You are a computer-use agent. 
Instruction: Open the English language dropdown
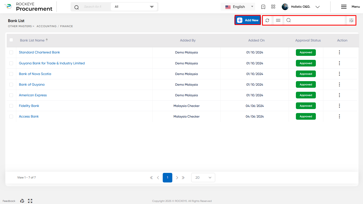click(x=238, y=7)
